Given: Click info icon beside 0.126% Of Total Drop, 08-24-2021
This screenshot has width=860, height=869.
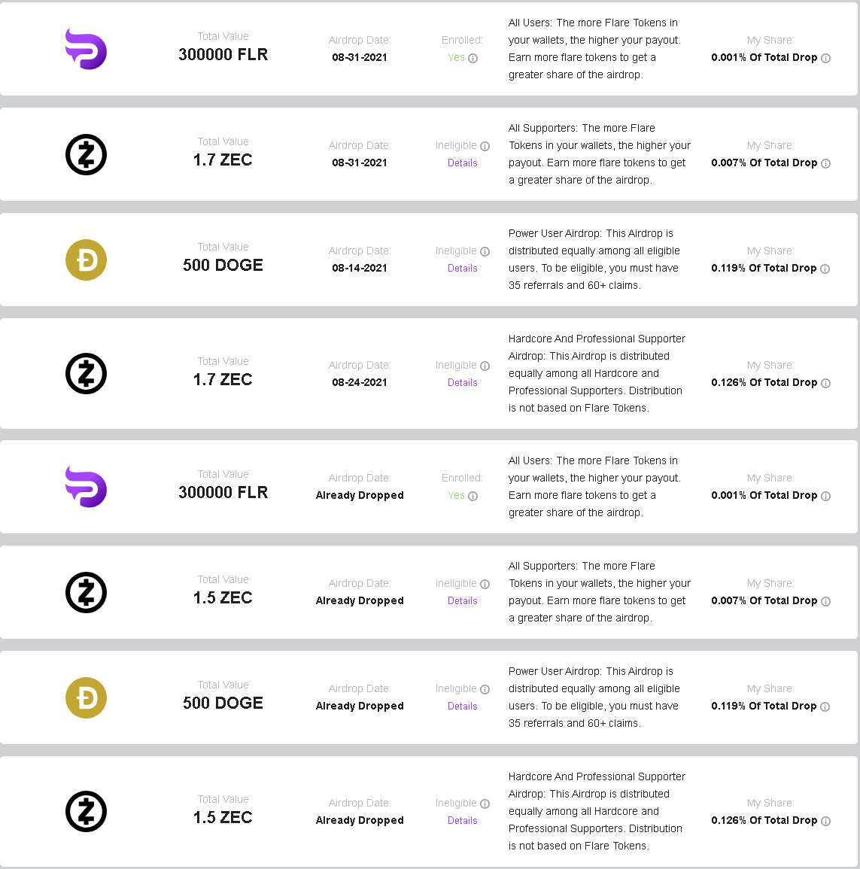Looking at the screenshot, I should (x=825, y=383).
